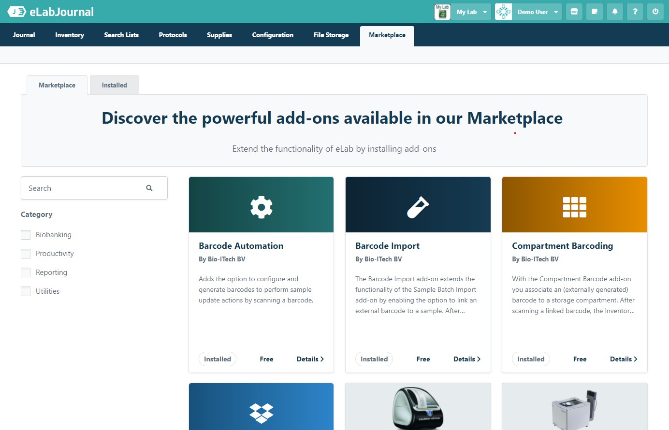The width and height of the screenshot is (669, 430).
Task: Open the Configuration menu
Action: click(273, 35)
